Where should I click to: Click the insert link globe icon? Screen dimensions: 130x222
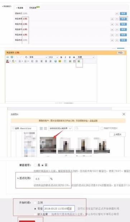pos(55,61)
